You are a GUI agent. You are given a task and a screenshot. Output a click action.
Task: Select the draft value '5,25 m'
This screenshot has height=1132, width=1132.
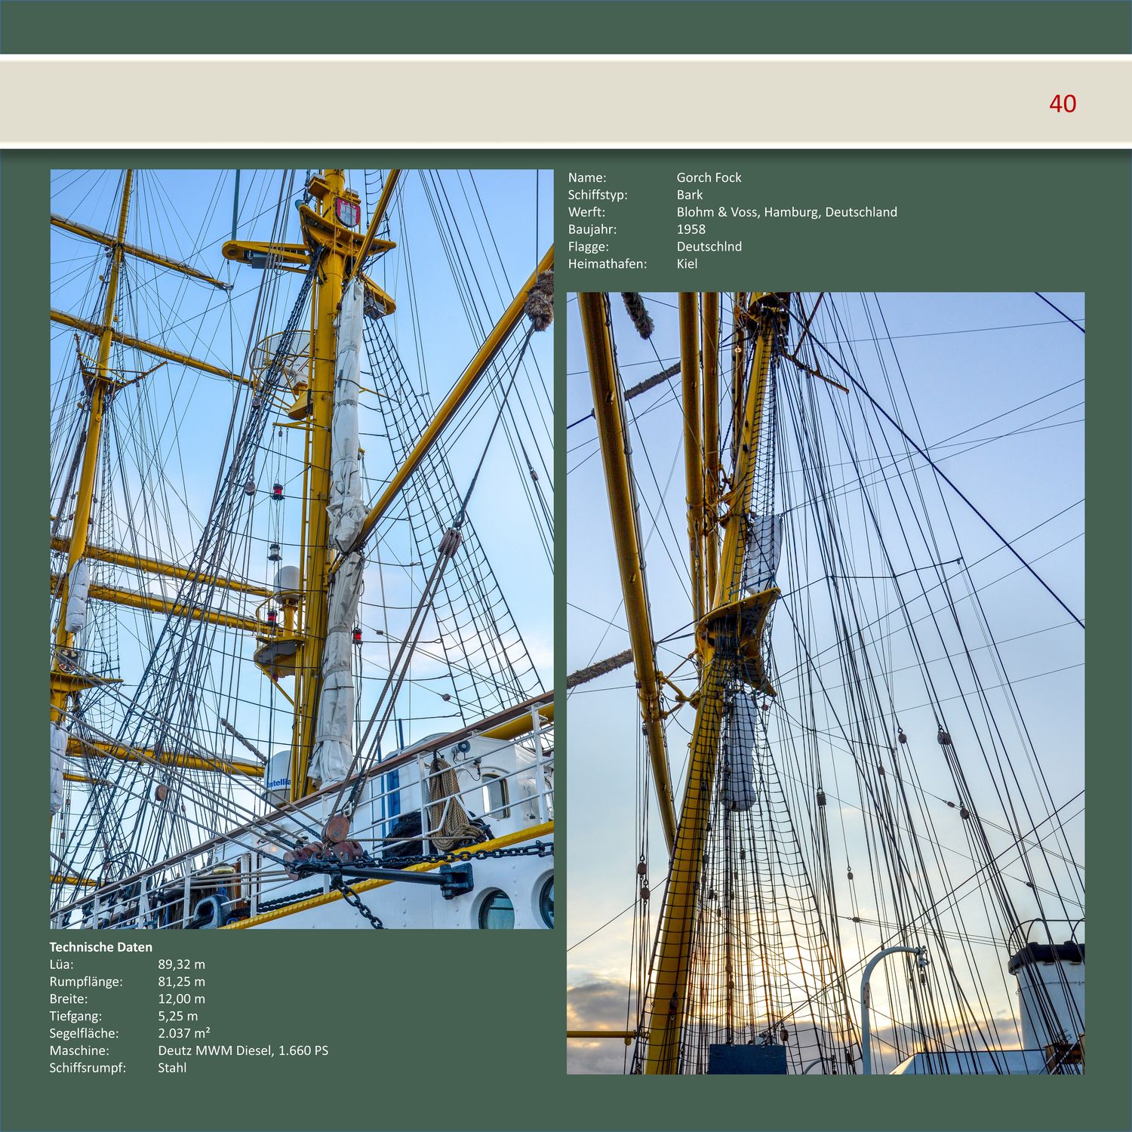coord(177,1017)
